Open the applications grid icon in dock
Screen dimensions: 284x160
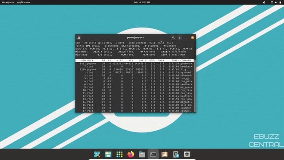[x=119, y=154]
